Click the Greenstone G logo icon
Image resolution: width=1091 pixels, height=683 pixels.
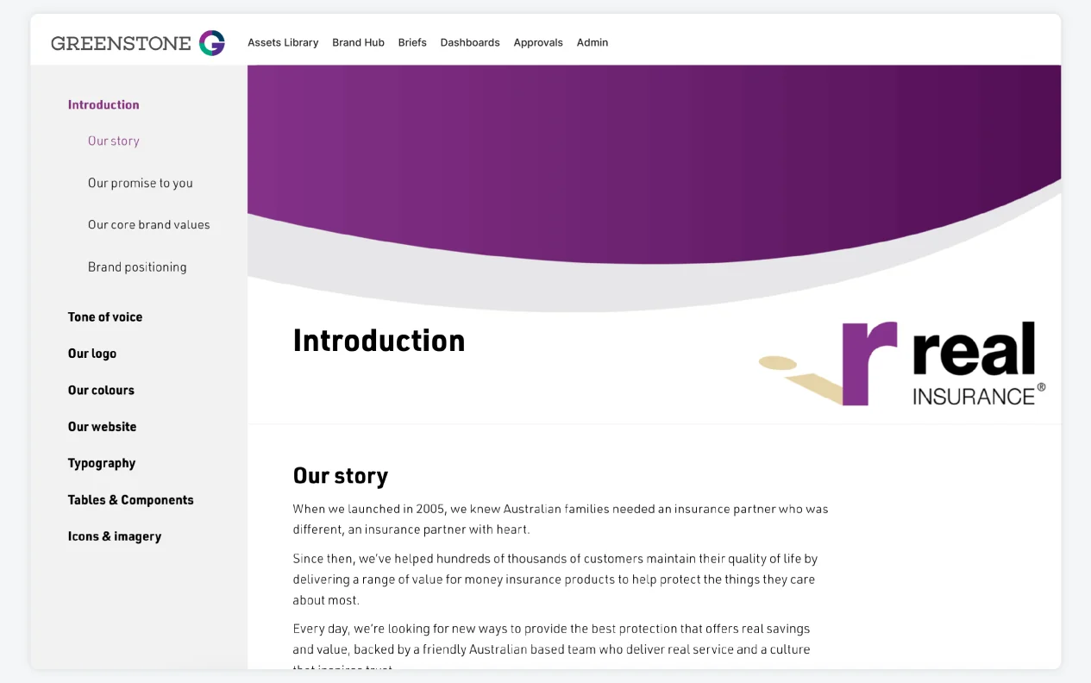[x=212, y=42]
